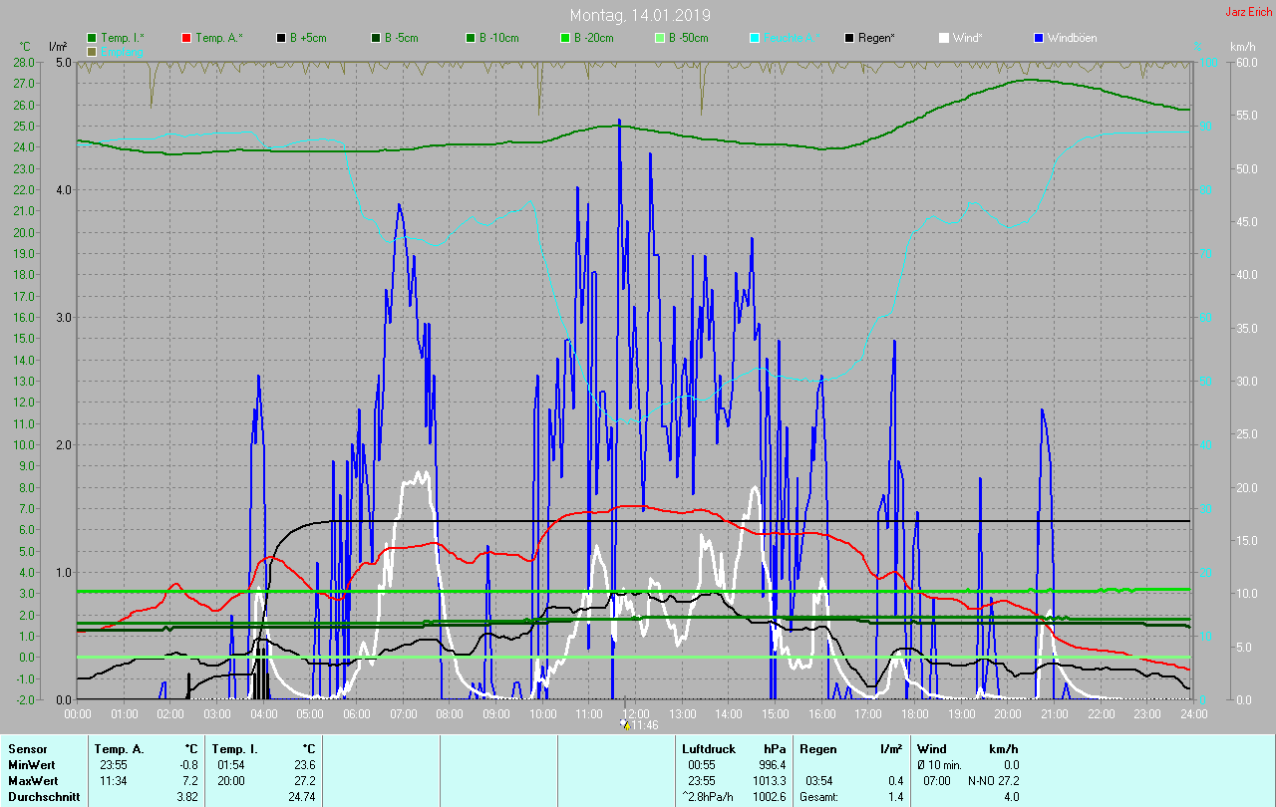Click the Luftdruck heading in statistics table
This screenshot has height=807, width=1276.
(x=706, y=748)
